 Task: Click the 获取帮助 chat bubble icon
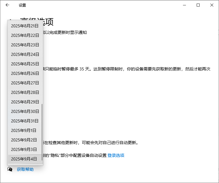click(10, 169)
